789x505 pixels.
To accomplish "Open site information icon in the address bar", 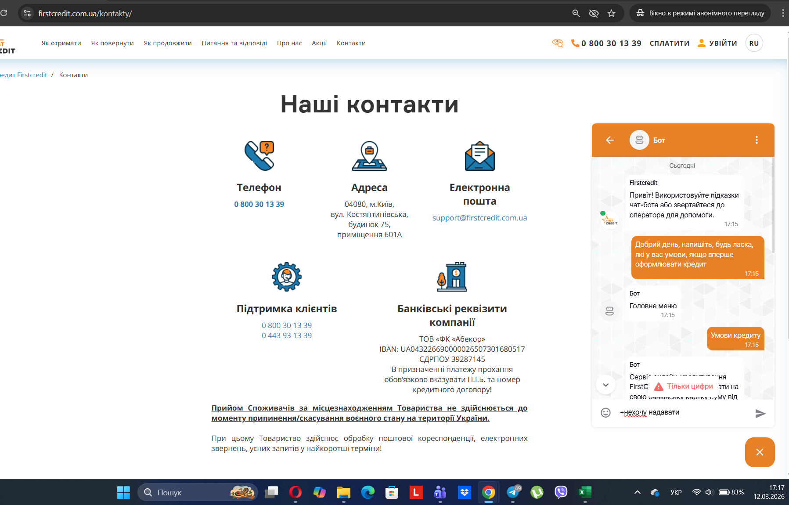I will click(x=27, y=13).
